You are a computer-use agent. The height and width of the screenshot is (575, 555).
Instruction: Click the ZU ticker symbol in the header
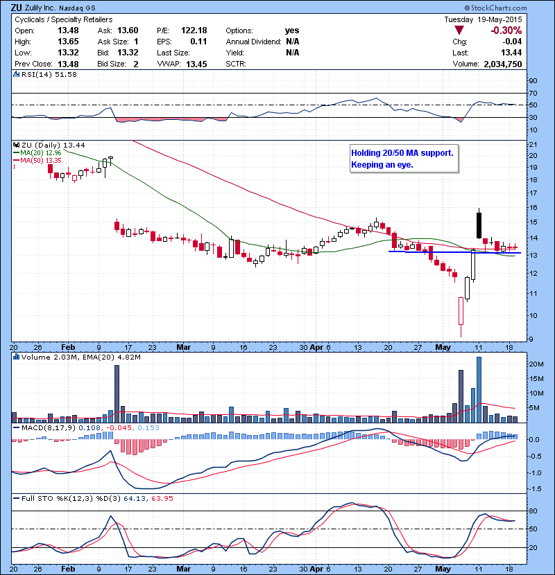coord(16,8)
